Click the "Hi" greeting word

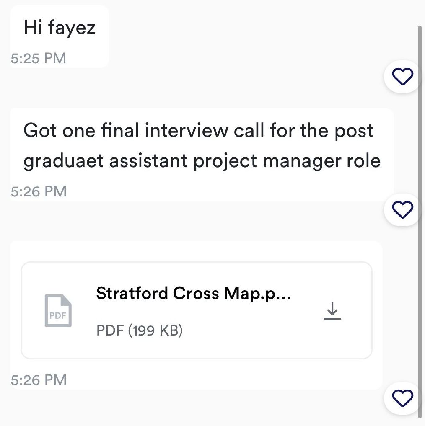[x=33, y=28]
